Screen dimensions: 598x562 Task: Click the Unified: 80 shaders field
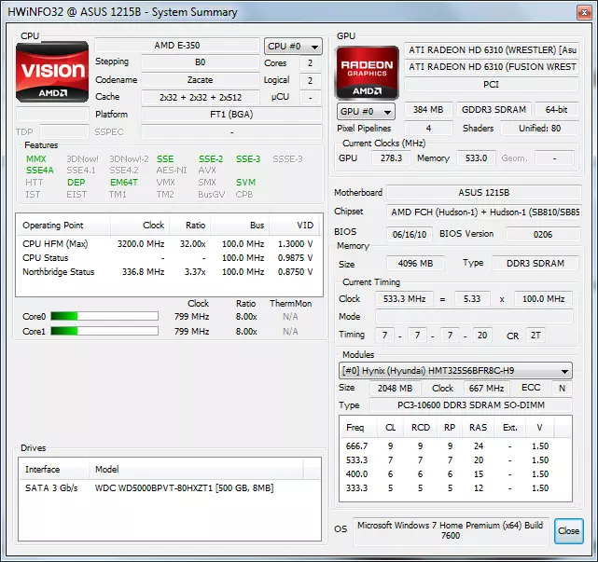click(539, 129)
